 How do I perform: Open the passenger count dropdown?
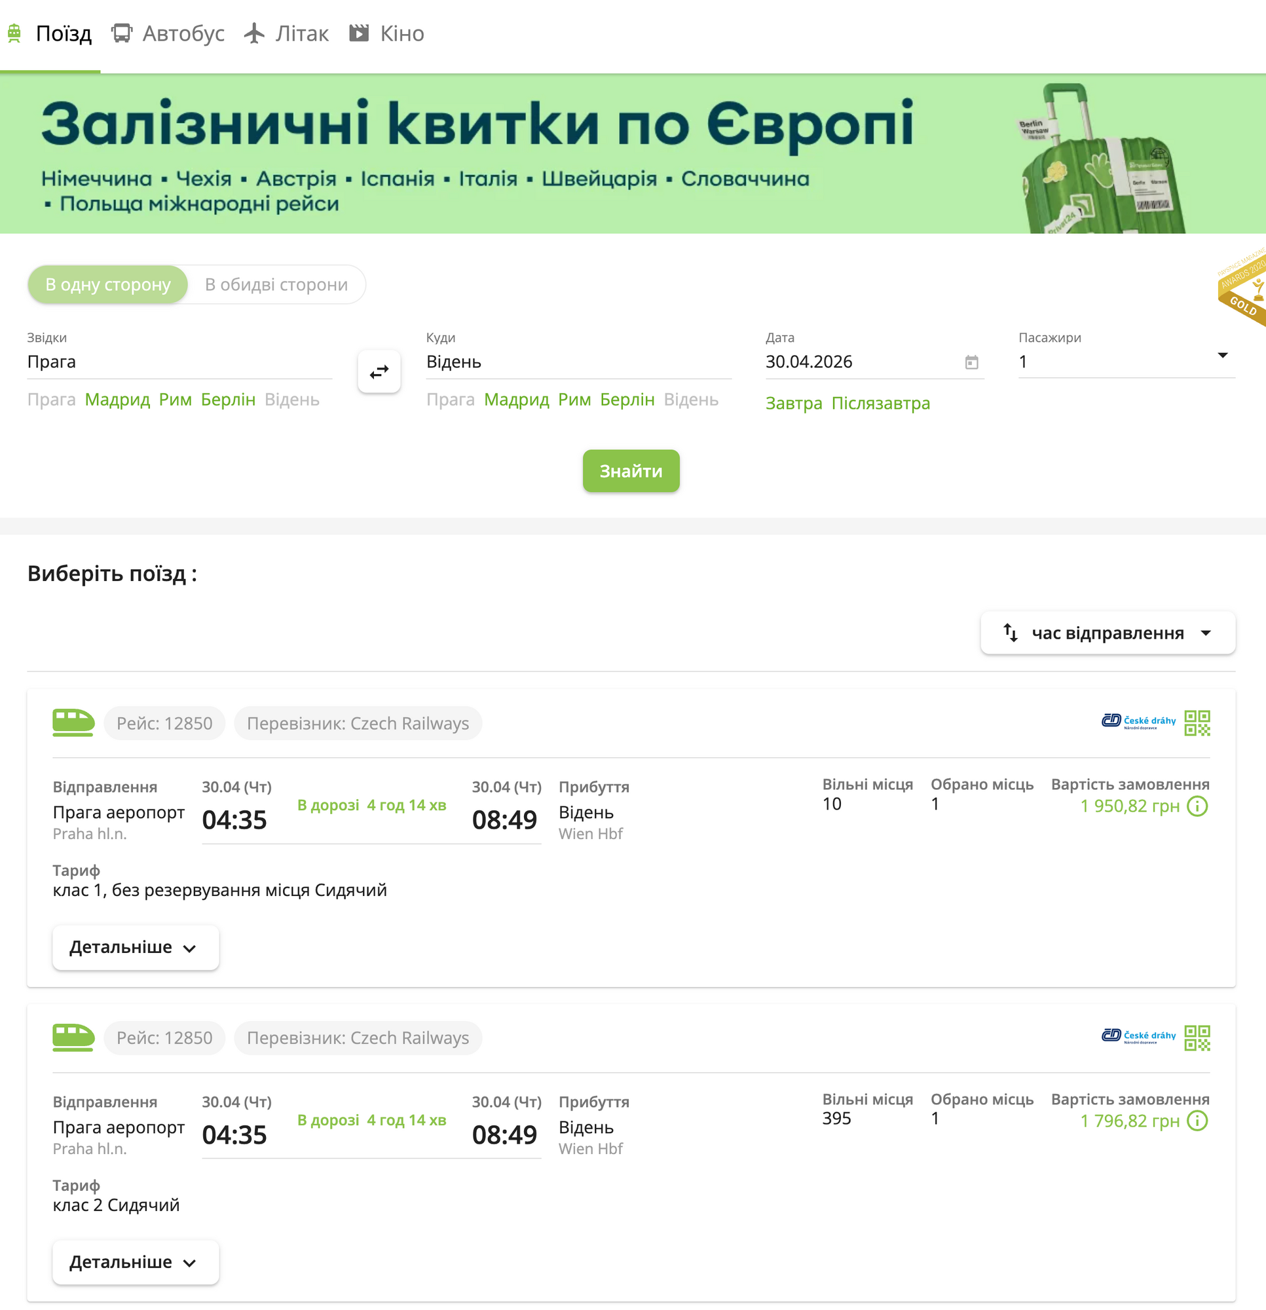tap(1223, 356)
